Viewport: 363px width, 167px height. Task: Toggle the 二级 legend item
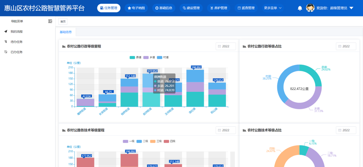coord(142,141)
